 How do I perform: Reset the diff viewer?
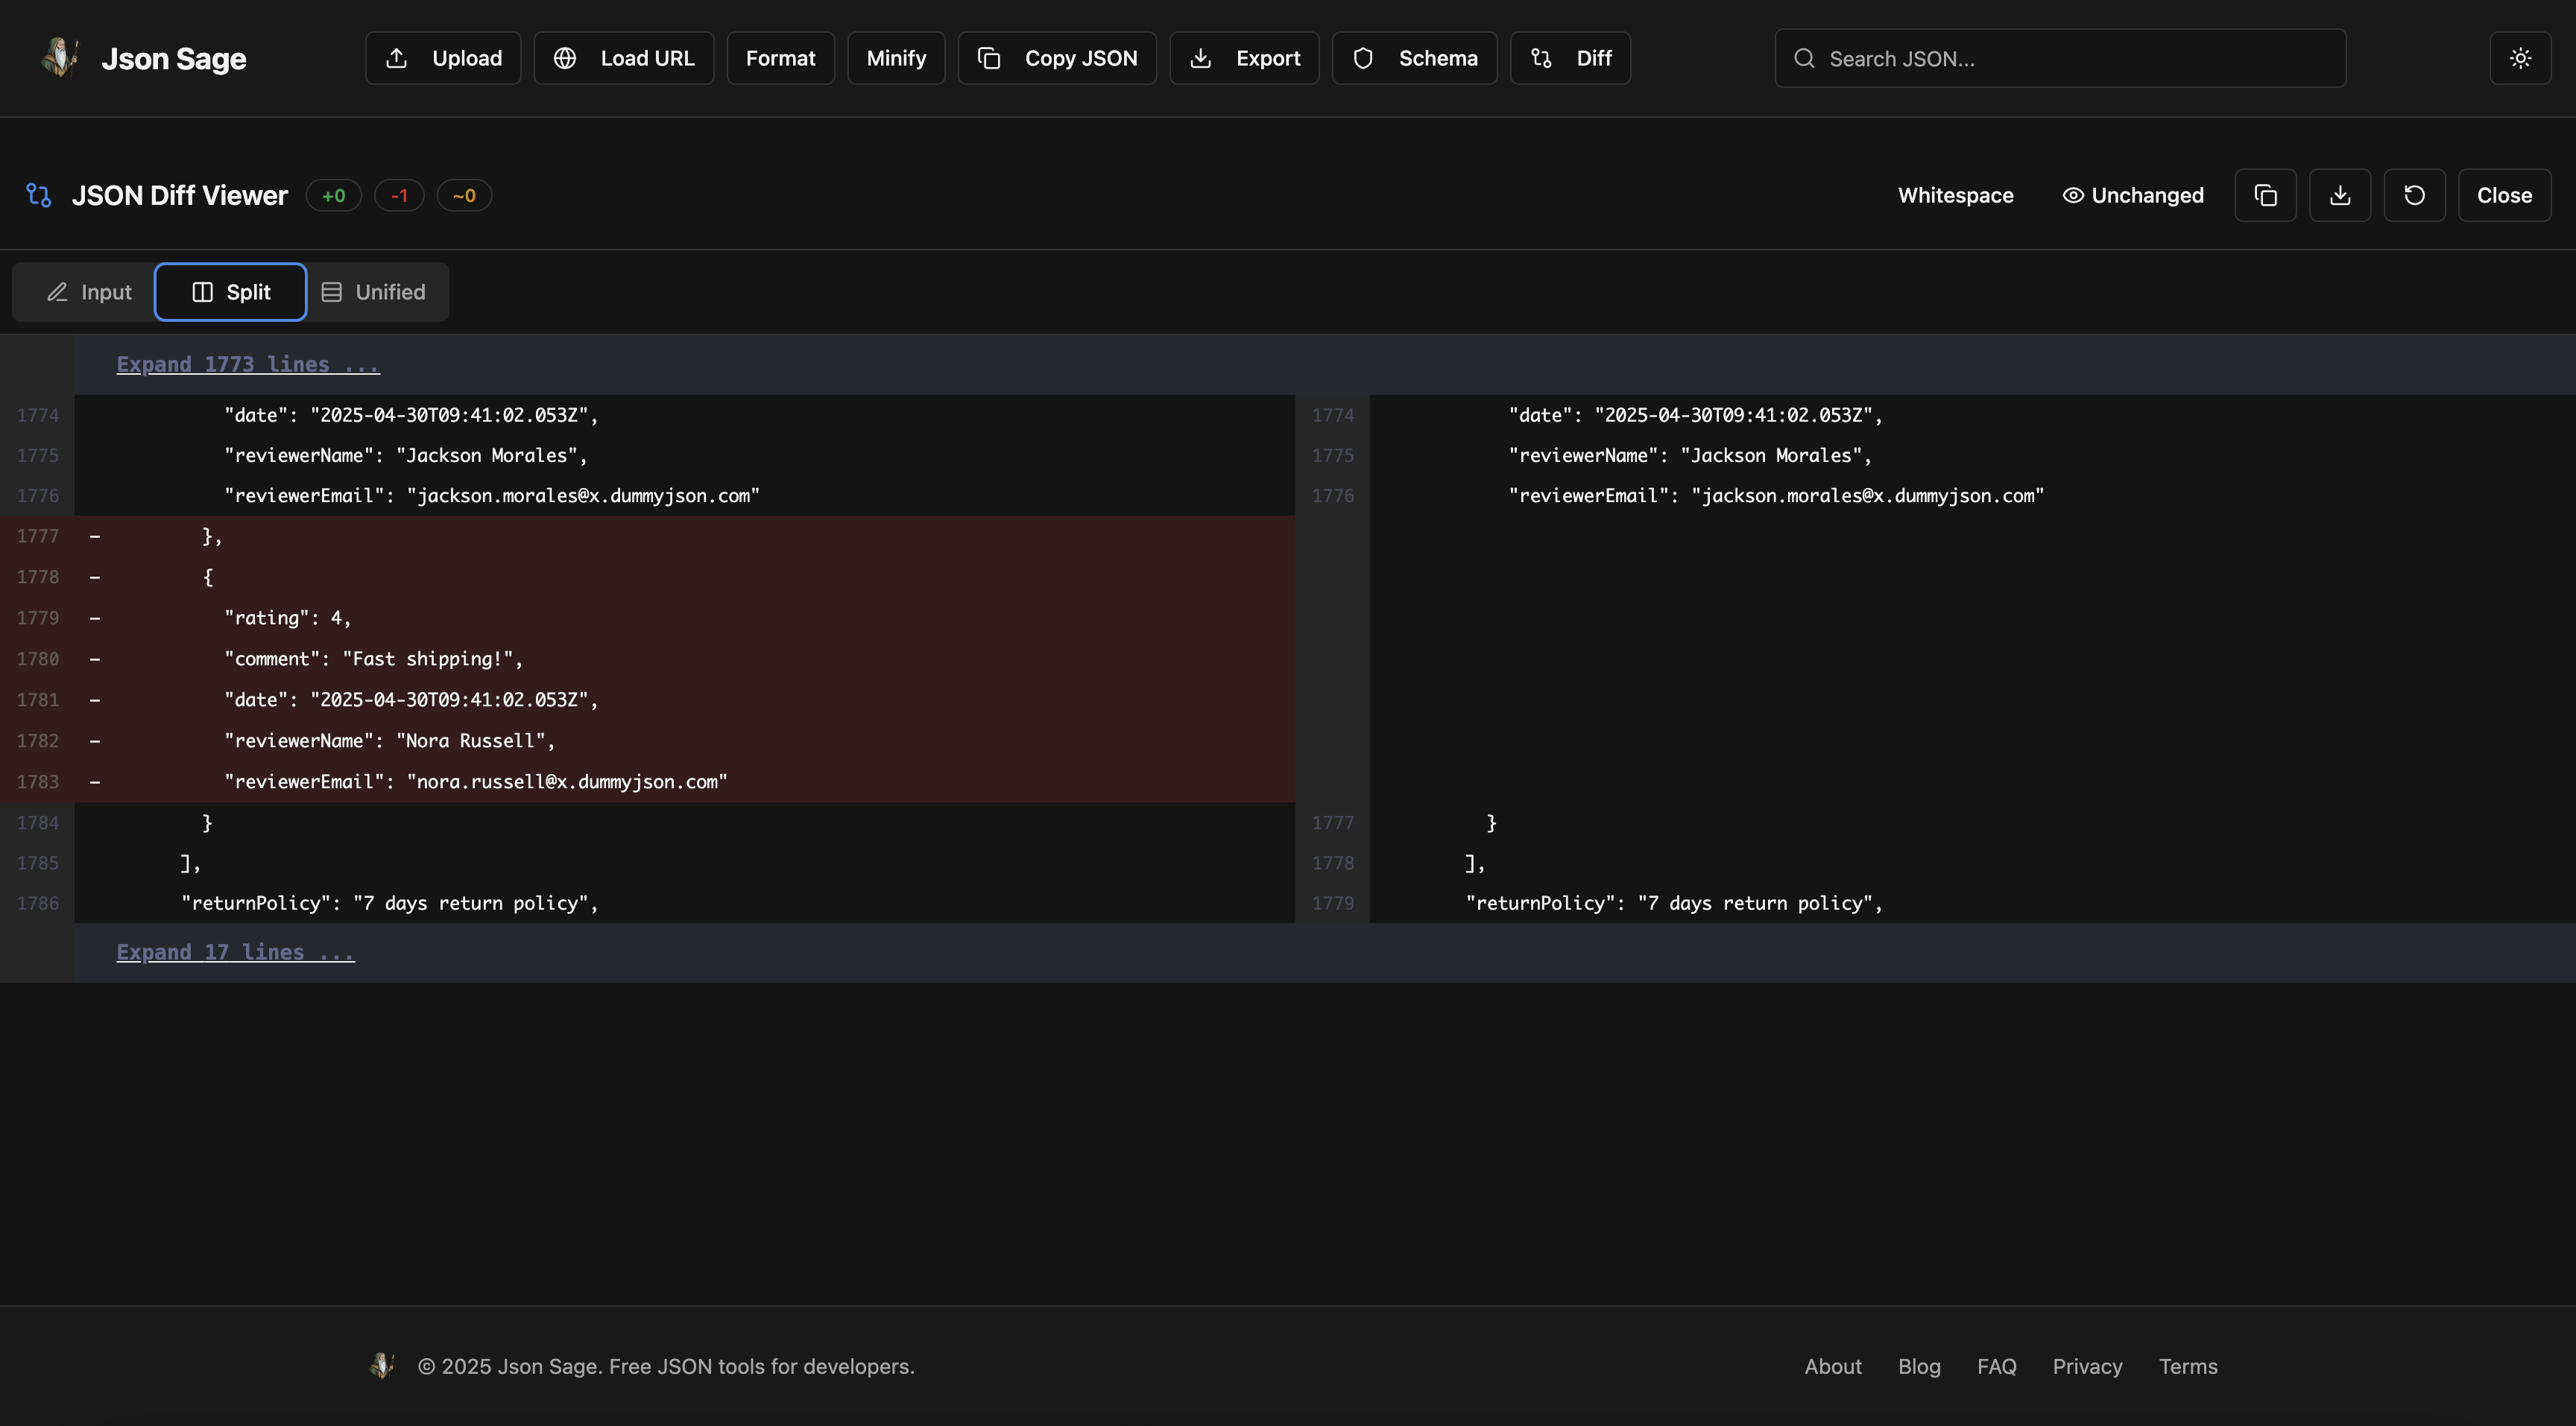tap(2415, 195)
